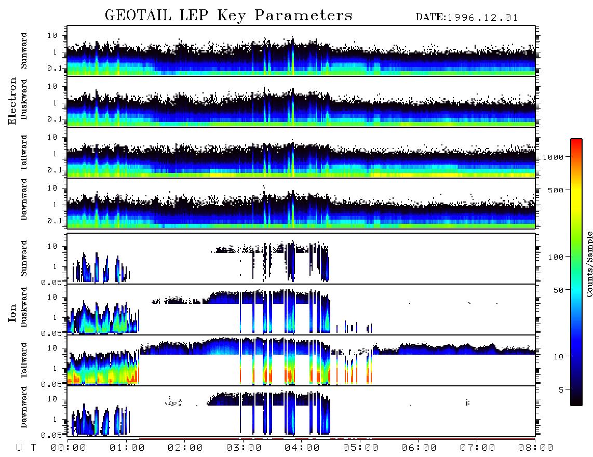Click the "0.05" tick on Ion Dawnward axis
This screenshot has height=457, width=593.
tap(51, 435)
